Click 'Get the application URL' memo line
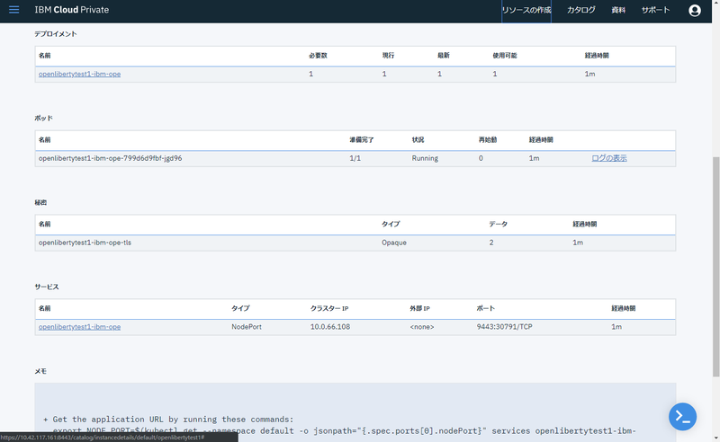Viewport: 720px width, 442px height. pos(168,419)
